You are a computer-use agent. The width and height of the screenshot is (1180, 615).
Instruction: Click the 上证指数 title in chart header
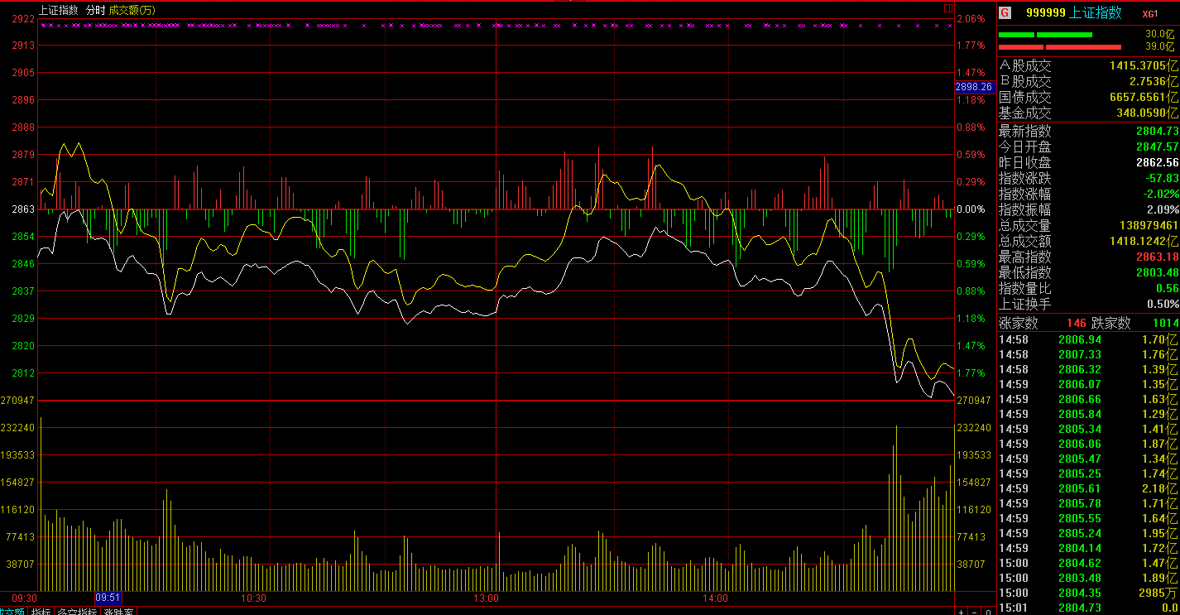pyautogui.click(x=59, y=10)
